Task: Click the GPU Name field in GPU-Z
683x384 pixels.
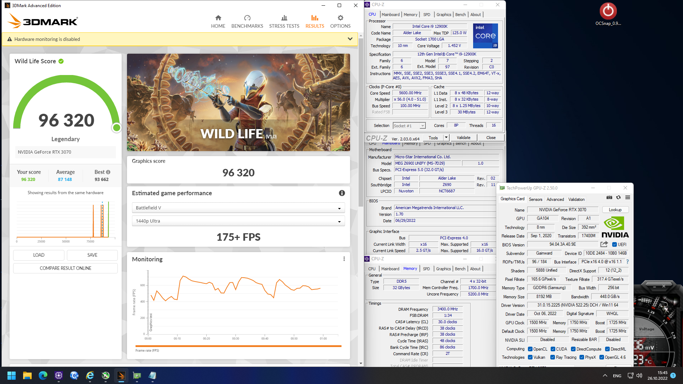Action: click(562, 210)
